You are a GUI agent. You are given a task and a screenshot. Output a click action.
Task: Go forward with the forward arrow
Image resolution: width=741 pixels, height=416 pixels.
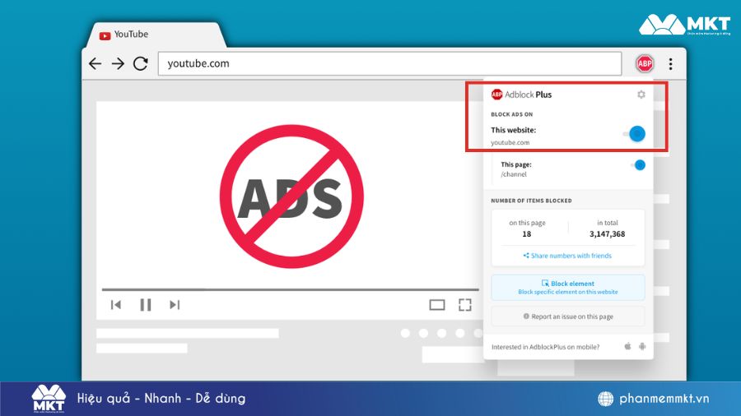[118, 63]
